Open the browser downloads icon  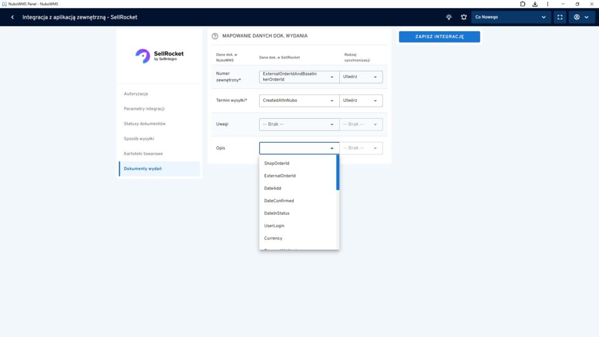pos(535,4)
